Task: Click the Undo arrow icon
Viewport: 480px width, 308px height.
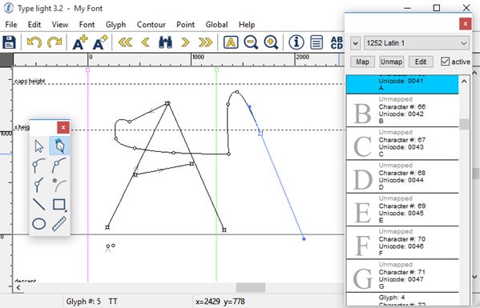Action: click(x=34, y=42)
